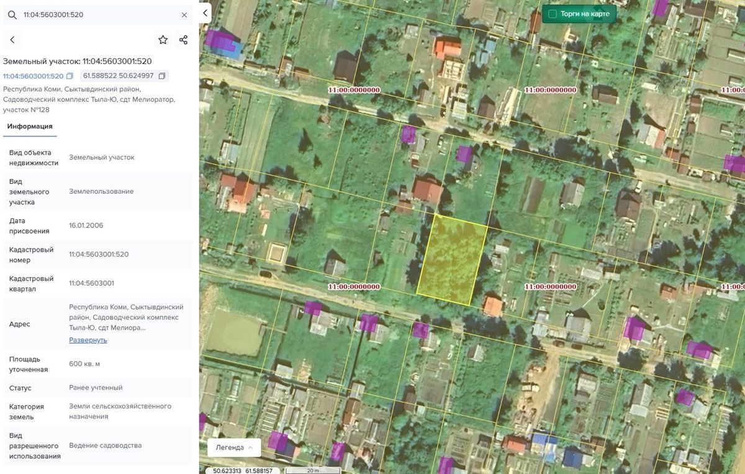Select the yellow highlighted parcel on the map
This screenshot has height=474, width=745.
click(x=451, y=260)
